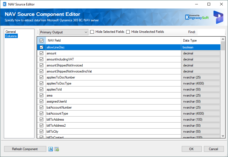Viewport: 228px width, 157px height.
Task: Click into the Find search field
Action: click(x=211, y=32)
